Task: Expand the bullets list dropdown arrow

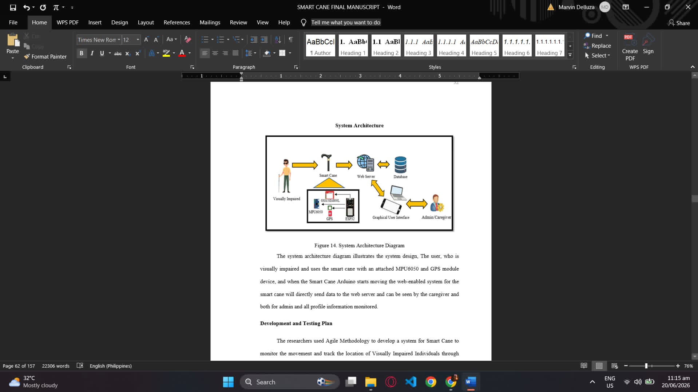Action: point(213,40)
